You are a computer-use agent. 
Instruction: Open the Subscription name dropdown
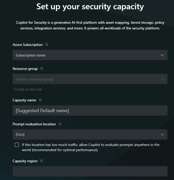(x=90, y=55)
